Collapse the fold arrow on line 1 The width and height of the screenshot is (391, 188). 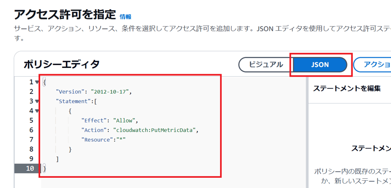37,82
